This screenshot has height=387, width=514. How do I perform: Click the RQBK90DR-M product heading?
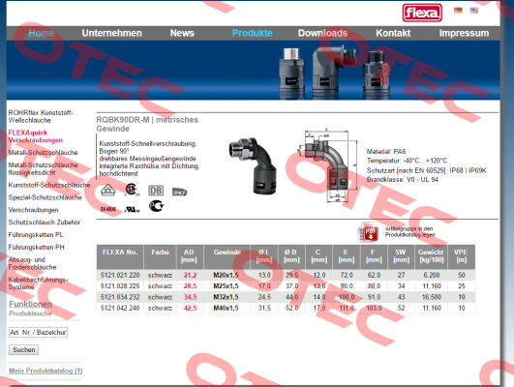[147, 124]
